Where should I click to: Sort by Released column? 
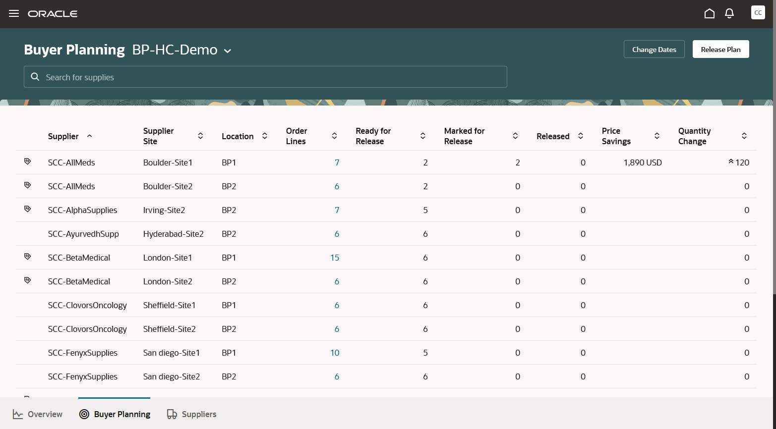(x=581, y=136)
